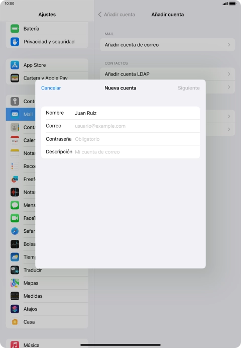The image size is (241, 348).
Task: Open the Privacidad y seguridad hand icon
Action: [15, 42]
